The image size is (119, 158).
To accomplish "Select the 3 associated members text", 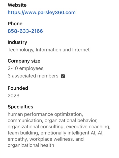I will point(33,76).
